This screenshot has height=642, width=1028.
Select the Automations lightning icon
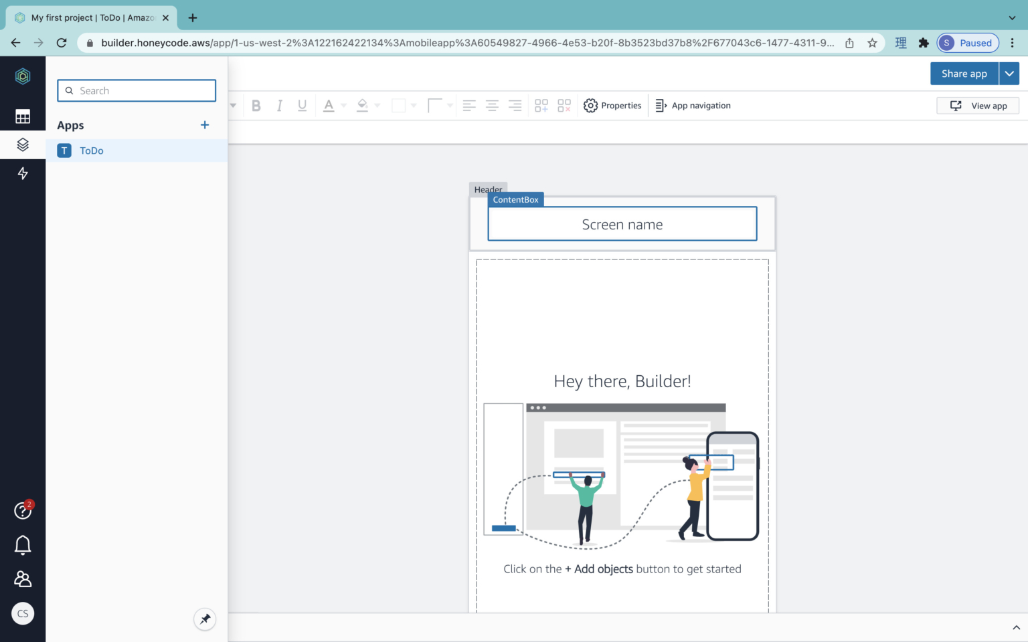pos(23,173)
